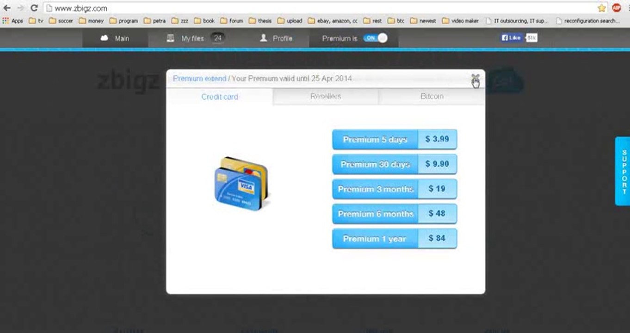Click the Premium valid until 25 Apr 2014 text
Screen dimensions: 630x333
coord(291,79)
